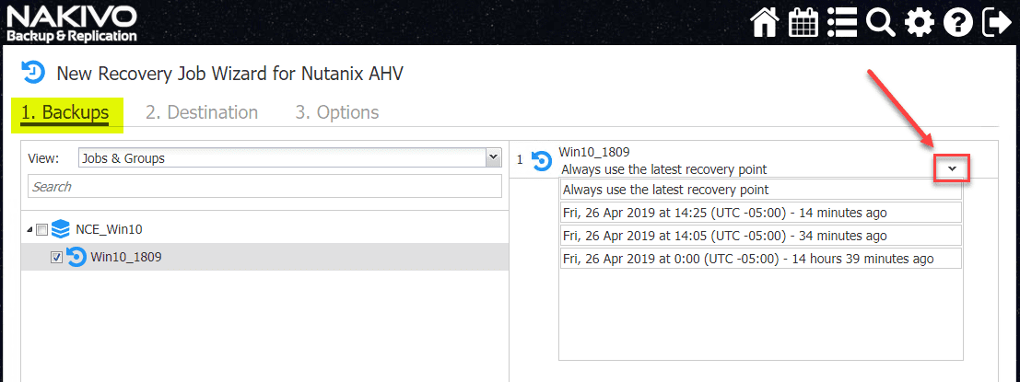Click the NCE_Win10 job stack icon
This screenshot has height=382, width=1020.
pos(61,229)
